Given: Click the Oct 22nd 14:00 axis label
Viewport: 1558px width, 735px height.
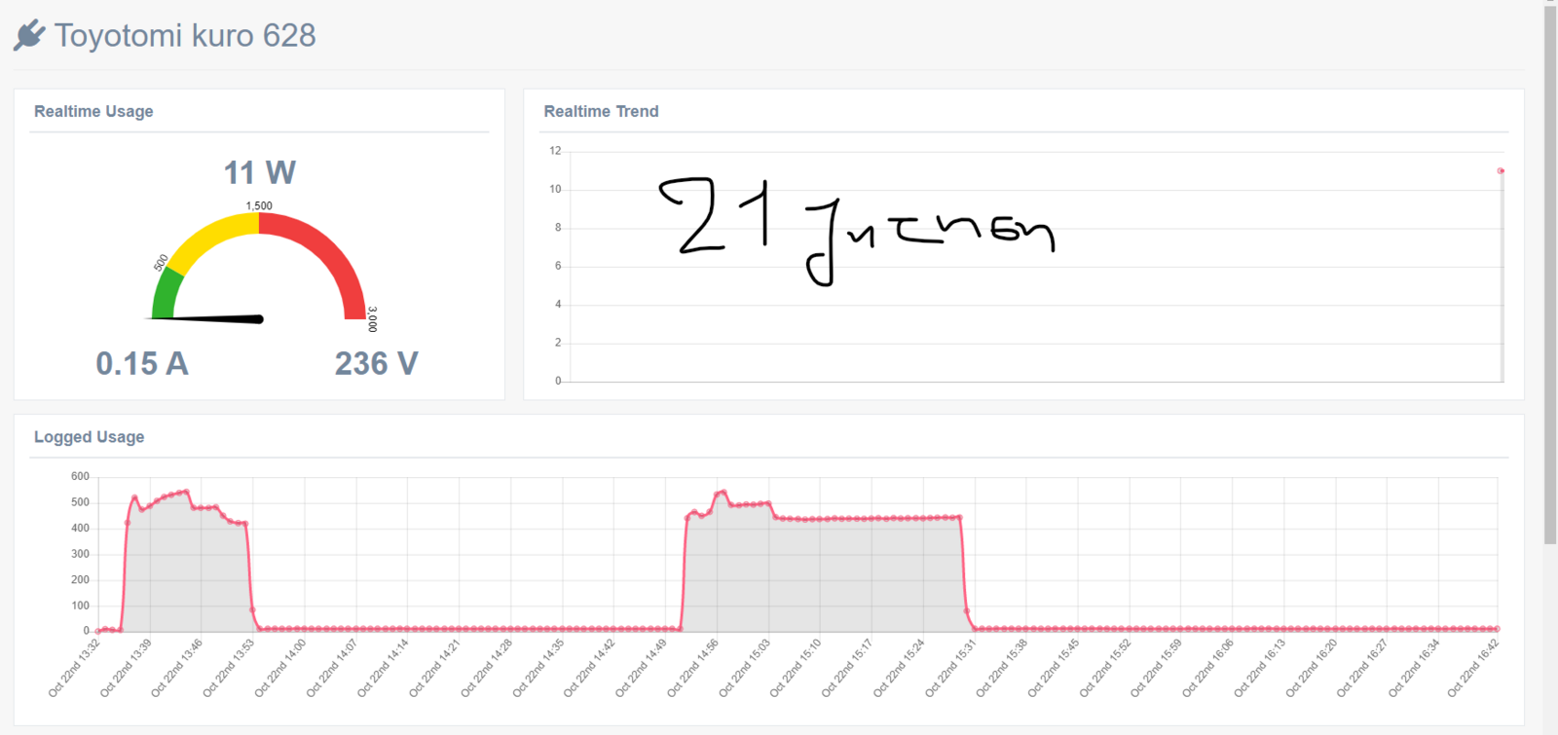Looking at the screenshot, I should pyautogui.click(x=280, y=668).
